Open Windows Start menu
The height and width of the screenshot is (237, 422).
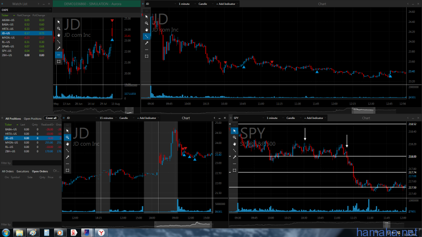pyautogui.click(x=6, y=233)
